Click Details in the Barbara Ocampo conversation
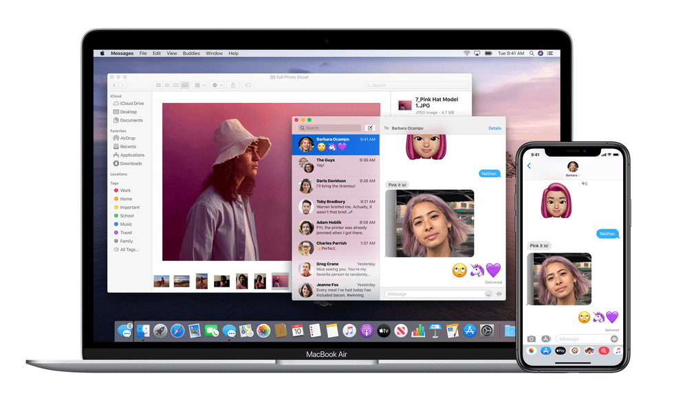674x411 pixels. click(x=495, y=128)
